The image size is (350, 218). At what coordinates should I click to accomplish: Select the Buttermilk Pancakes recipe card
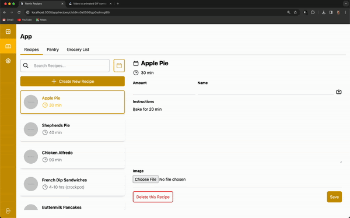72,205
